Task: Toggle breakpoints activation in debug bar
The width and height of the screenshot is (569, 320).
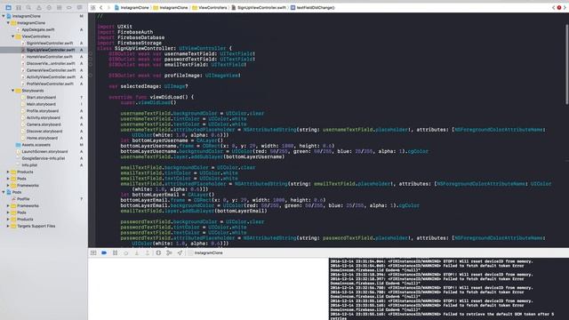Action: pyautogui.click(x=104, y=252)
